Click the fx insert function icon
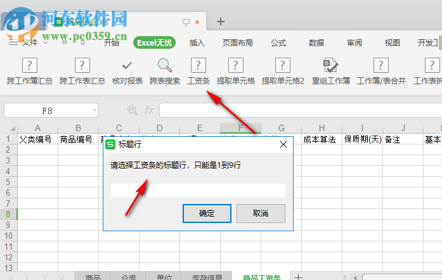Viewport: 442px width, 280px height. click(149, 110)
